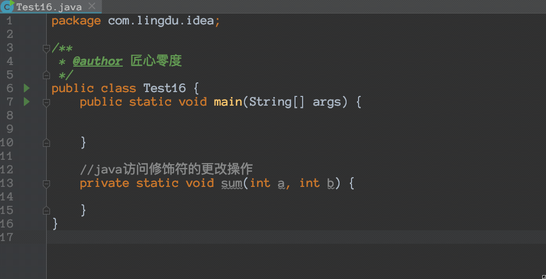Click the sum method closing fold marker

(46, 210)
